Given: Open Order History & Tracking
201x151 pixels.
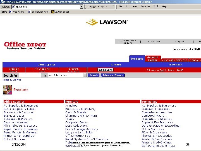Looking at the screenshot, I should (128, 41).
